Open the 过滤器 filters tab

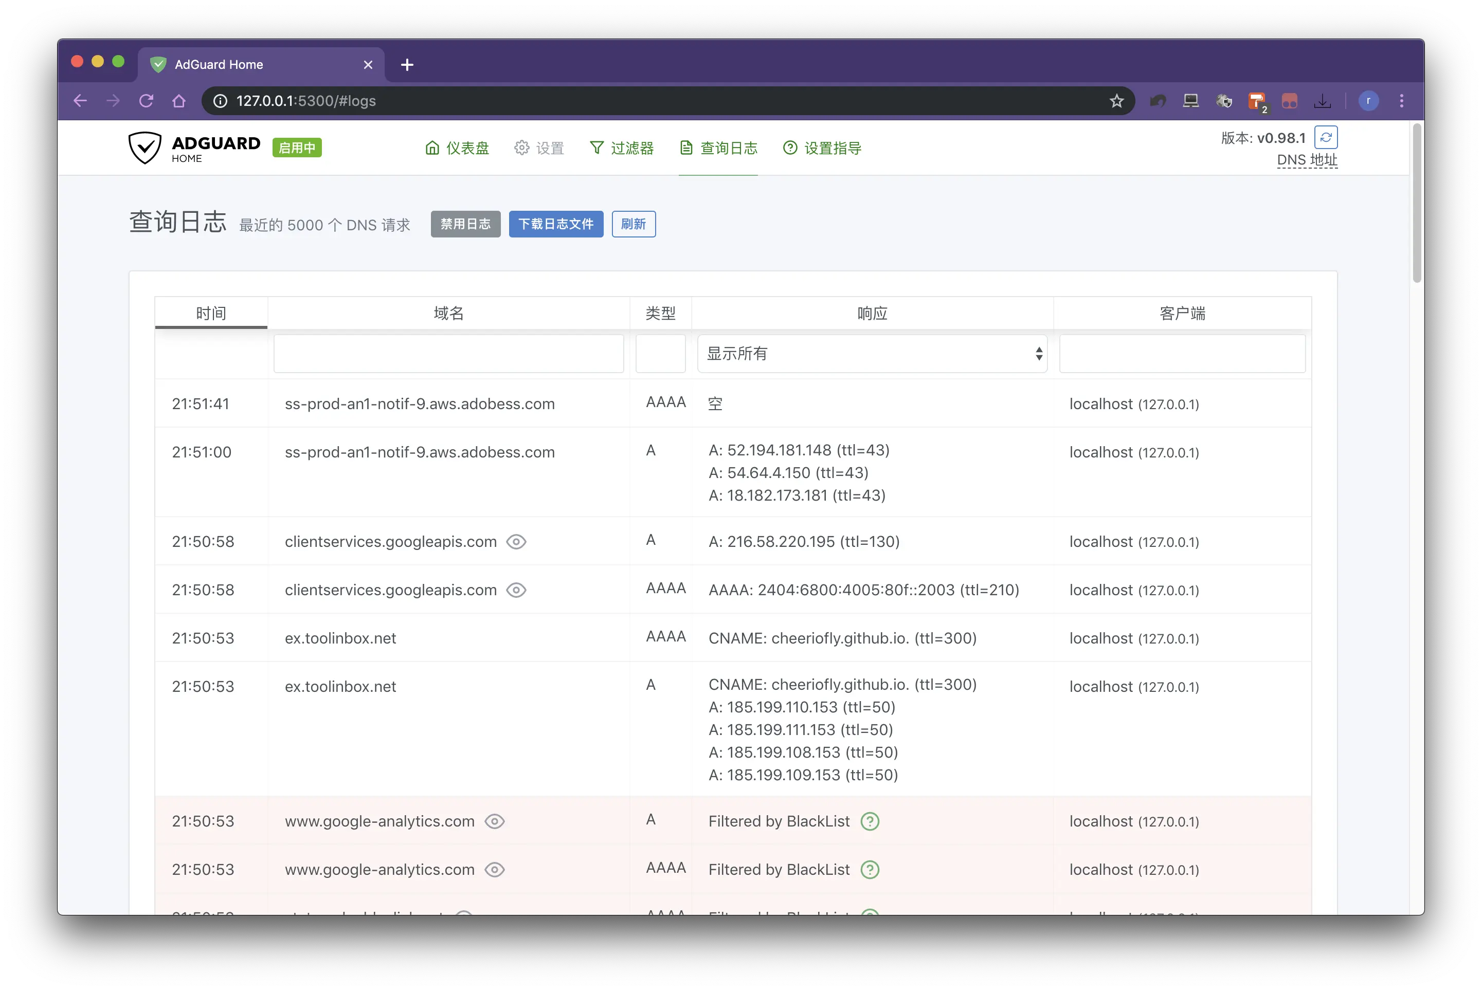coord(622,148)
